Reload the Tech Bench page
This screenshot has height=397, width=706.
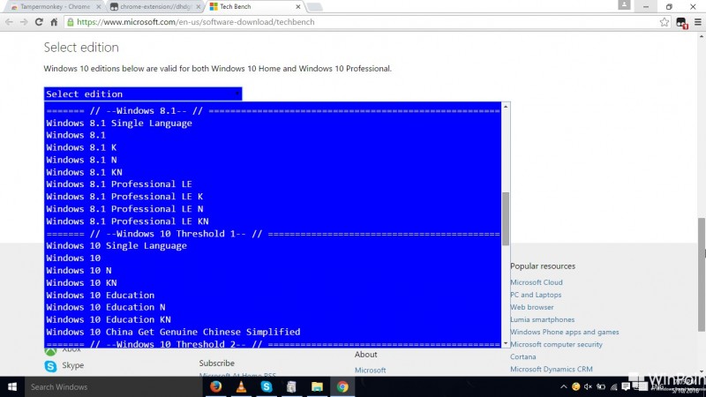coord(39,22)
